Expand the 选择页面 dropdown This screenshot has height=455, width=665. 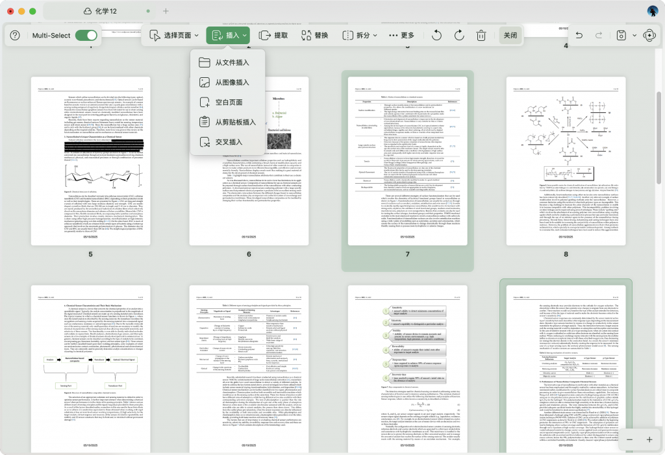(174, 36)
